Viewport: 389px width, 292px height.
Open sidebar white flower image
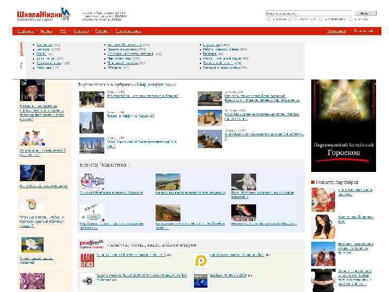[x=32, y=244]
